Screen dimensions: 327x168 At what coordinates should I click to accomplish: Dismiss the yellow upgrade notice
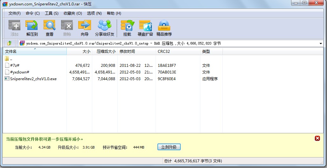(x=317, y=138)
